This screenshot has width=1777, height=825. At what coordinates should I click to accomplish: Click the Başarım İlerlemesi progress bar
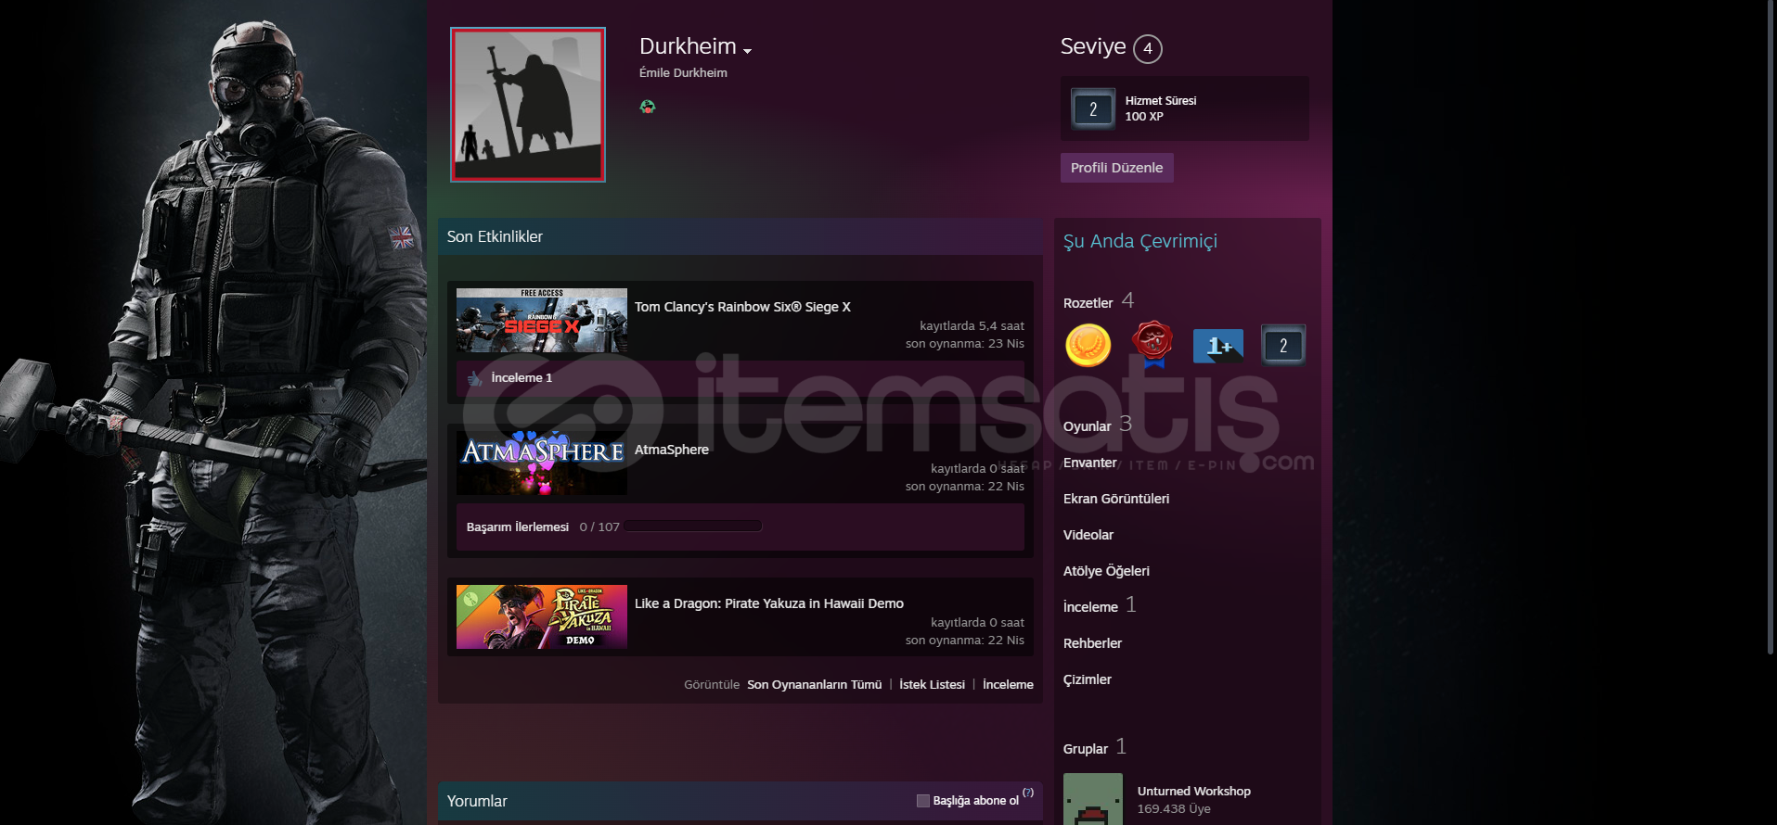point(692,527)
